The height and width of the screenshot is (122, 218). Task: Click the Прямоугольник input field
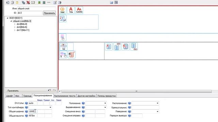pyautogui.click(x=145, y=107)
